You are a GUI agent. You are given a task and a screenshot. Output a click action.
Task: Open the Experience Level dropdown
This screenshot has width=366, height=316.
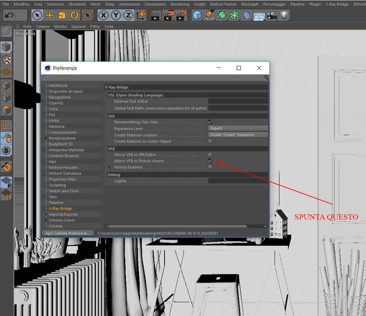pyautogui.click(x=238, y=128)
